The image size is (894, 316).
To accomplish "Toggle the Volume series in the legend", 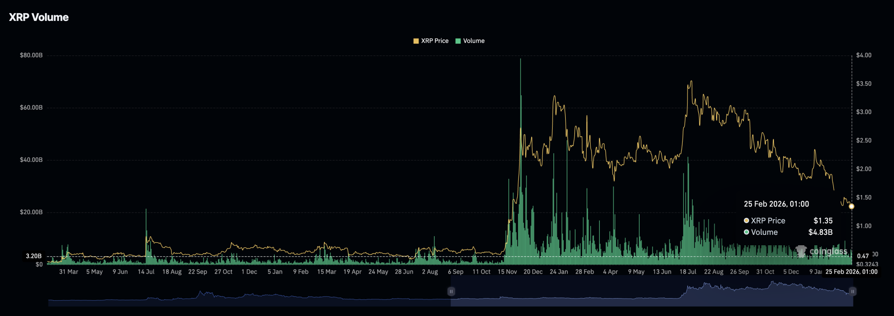I will coord(470,41).
